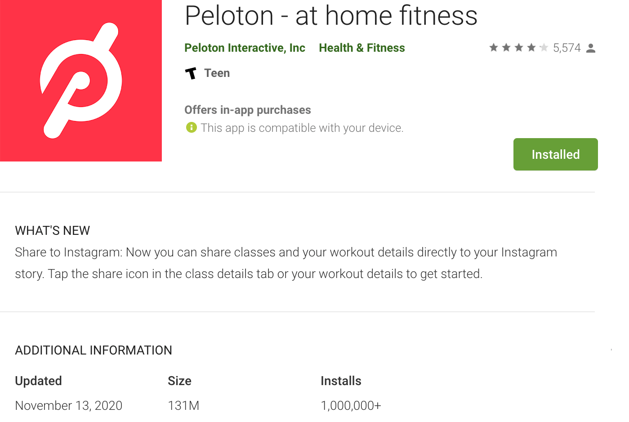Click the second rating star
Screen dimensions: 629x422
point(506,48)
